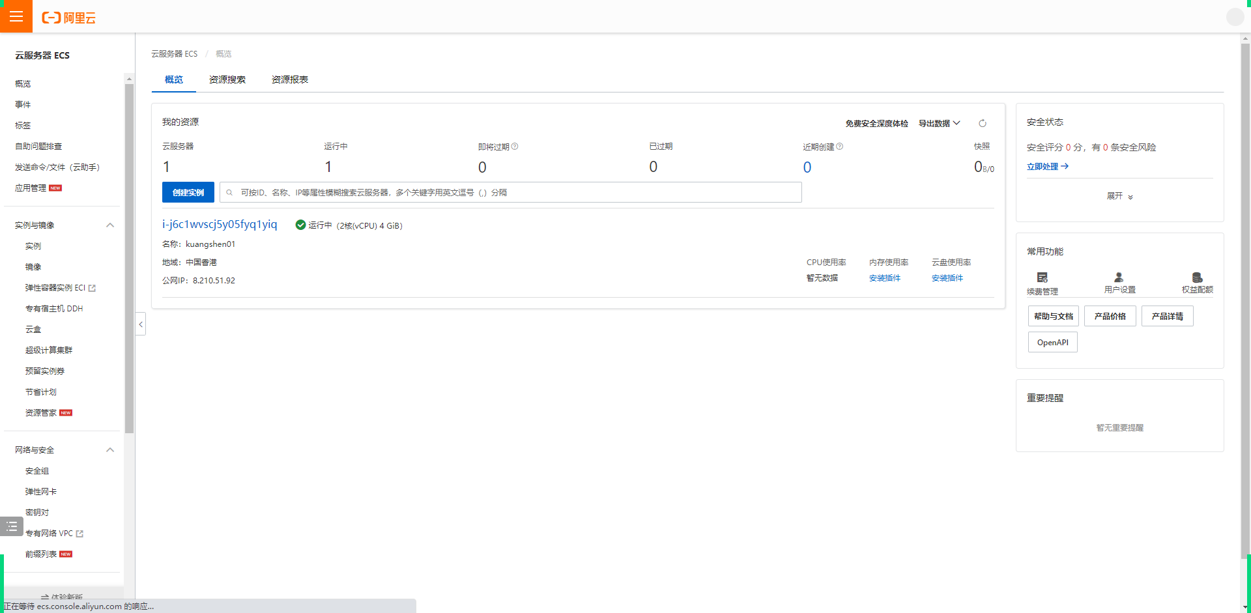Click the 创建实例 button
Screen dimensions: 1251x613
point(188,192)
